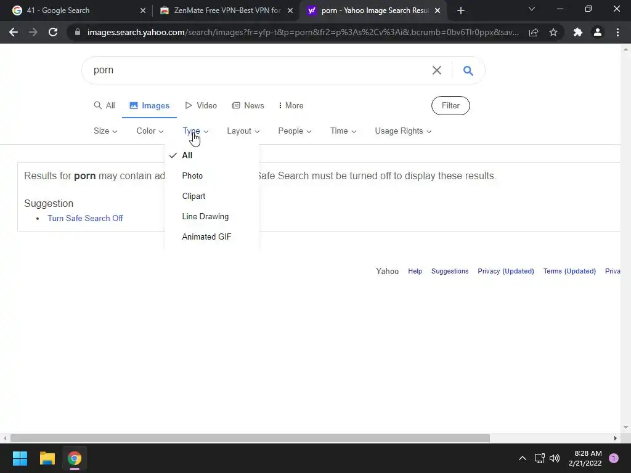Open volume tray icon
The width and height of the screenshot is (631, 473).
coord(555,458)
